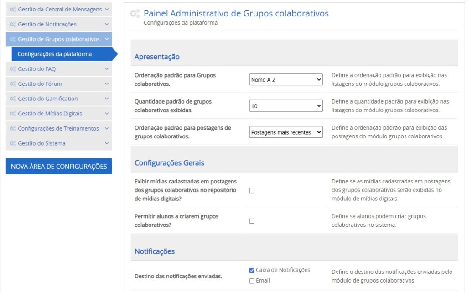Open the Postagens mais recentes dropdown

286,132
